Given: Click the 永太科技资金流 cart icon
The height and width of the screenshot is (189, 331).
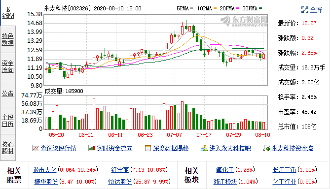Looking at the screenshot, I should click(266, 148).
